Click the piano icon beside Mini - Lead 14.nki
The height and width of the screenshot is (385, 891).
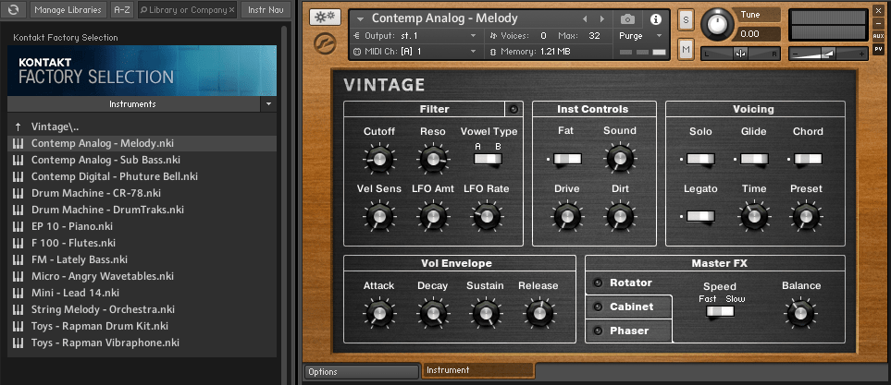pyautogui.click(x=19, y=293)
